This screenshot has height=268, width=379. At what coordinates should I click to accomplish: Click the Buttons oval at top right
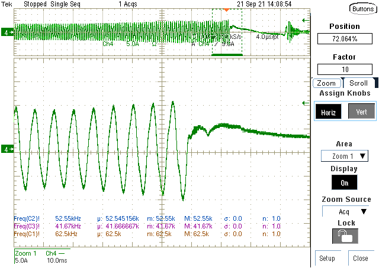click(x=363, y=9)
